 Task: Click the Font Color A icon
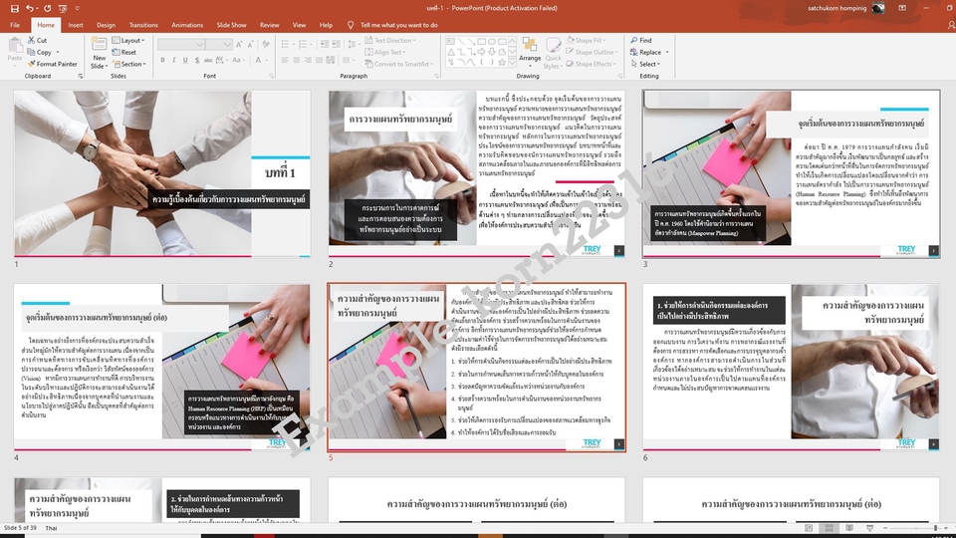pos(259,61)
